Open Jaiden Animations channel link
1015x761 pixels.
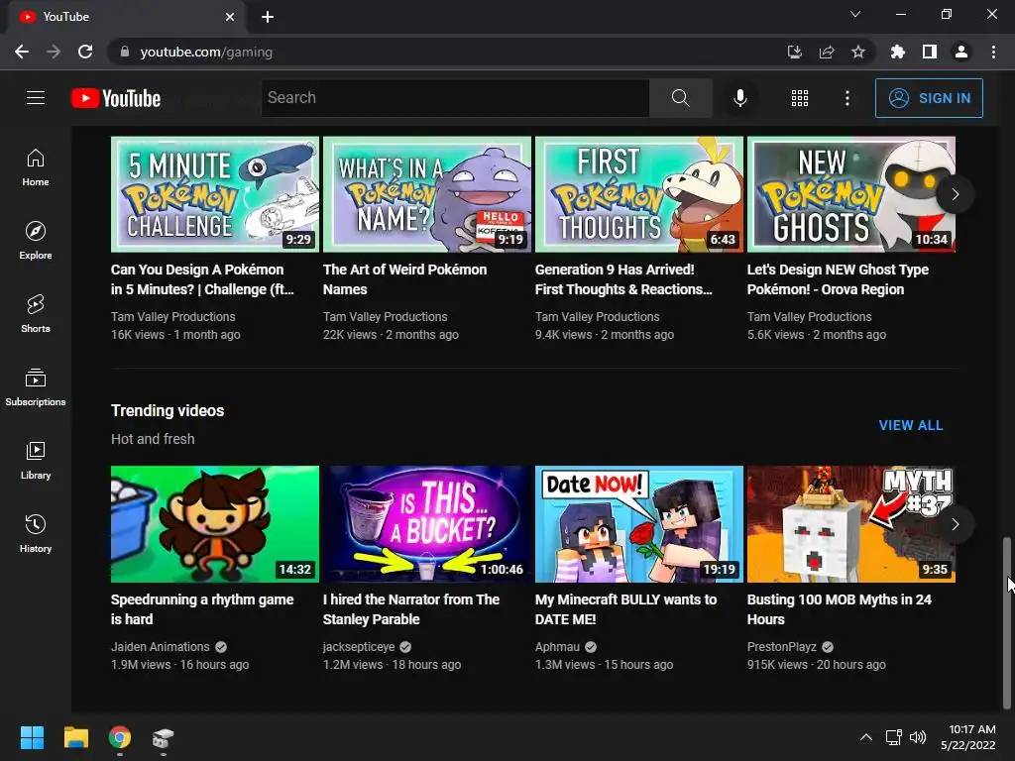coord(160,646)
